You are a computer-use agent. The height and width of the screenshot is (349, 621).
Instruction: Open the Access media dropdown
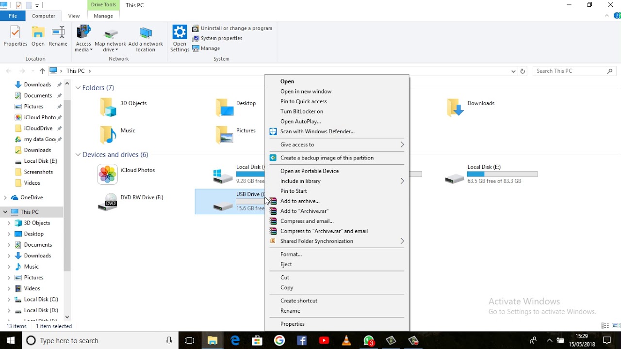click(x=83, y=39)
